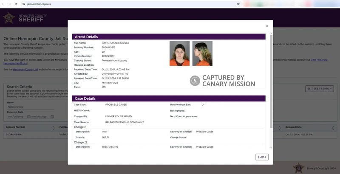340x174 pixels.
Task: Open the second Received Date calendar icon
Action: (x=52, y=117)
